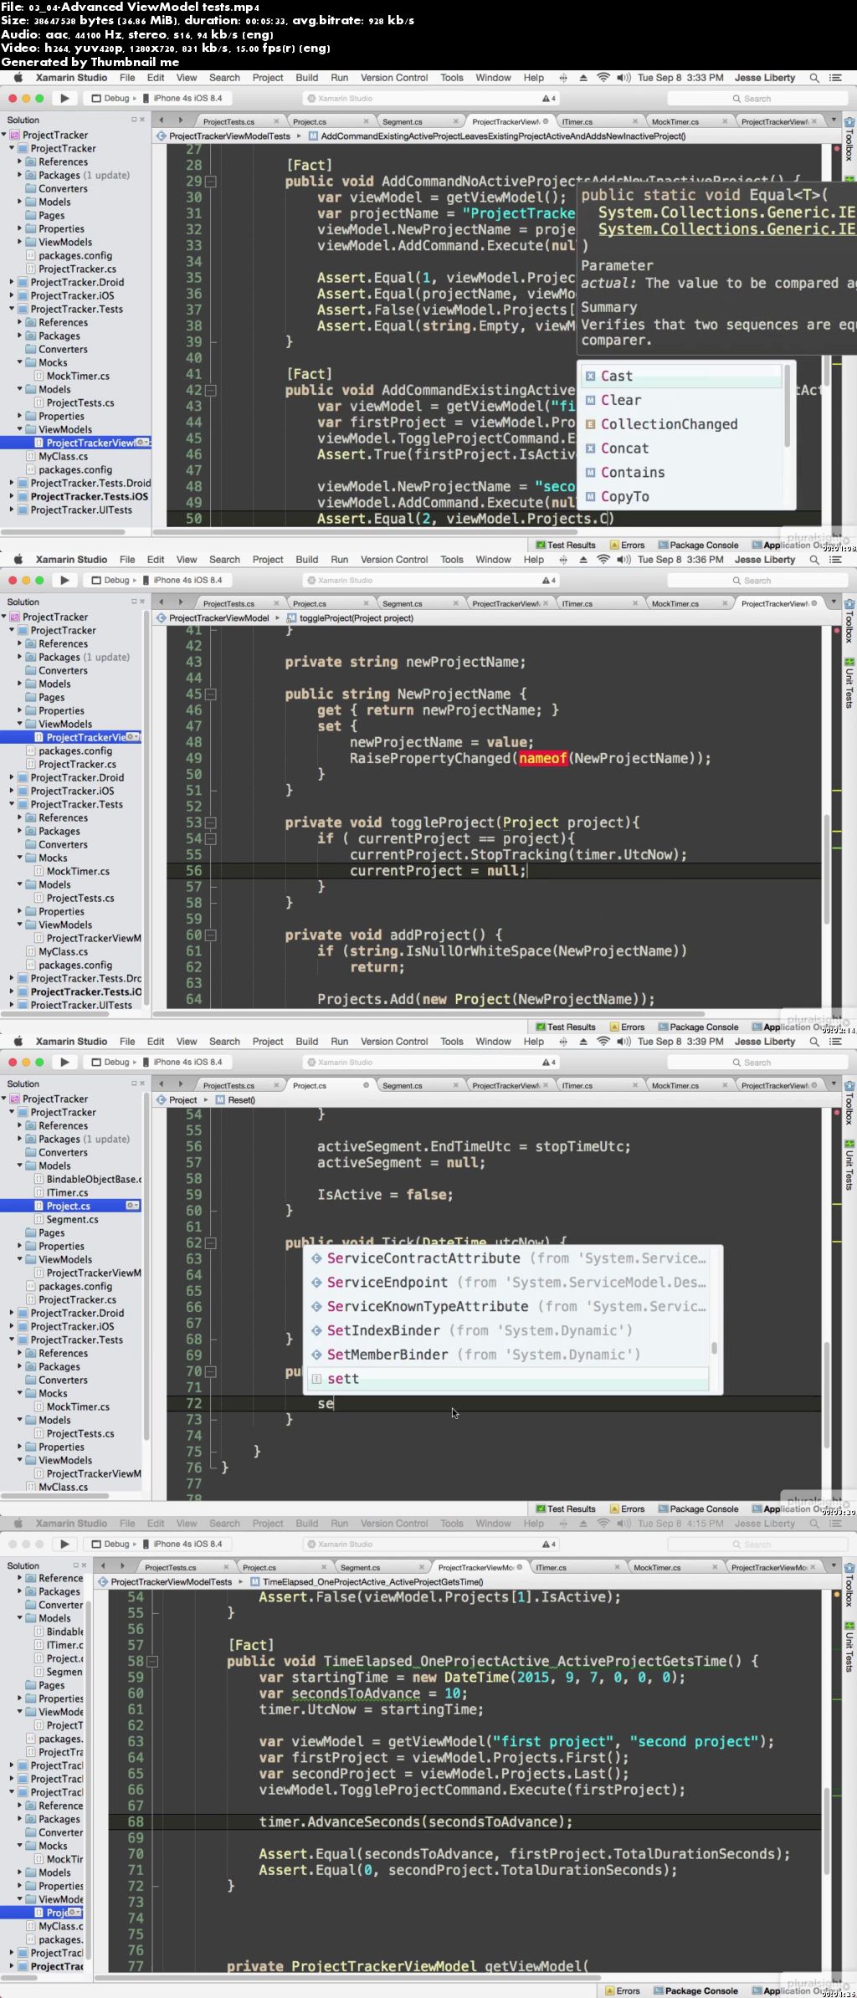
Task: Collapse the Mocks folder in the 3:33 PM frame tree
Action: click(20, 362)
